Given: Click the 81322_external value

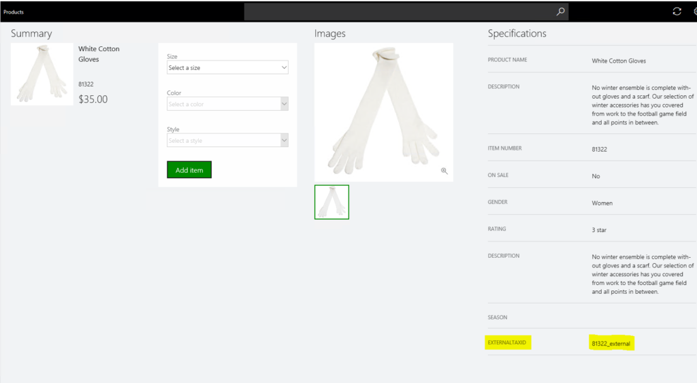Looking at the screenshot, I should click(x=611, y=344).
